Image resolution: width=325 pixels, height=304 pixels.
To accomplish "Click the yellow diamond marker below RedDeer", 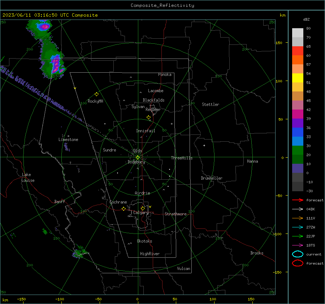I will tap(149, 117).
